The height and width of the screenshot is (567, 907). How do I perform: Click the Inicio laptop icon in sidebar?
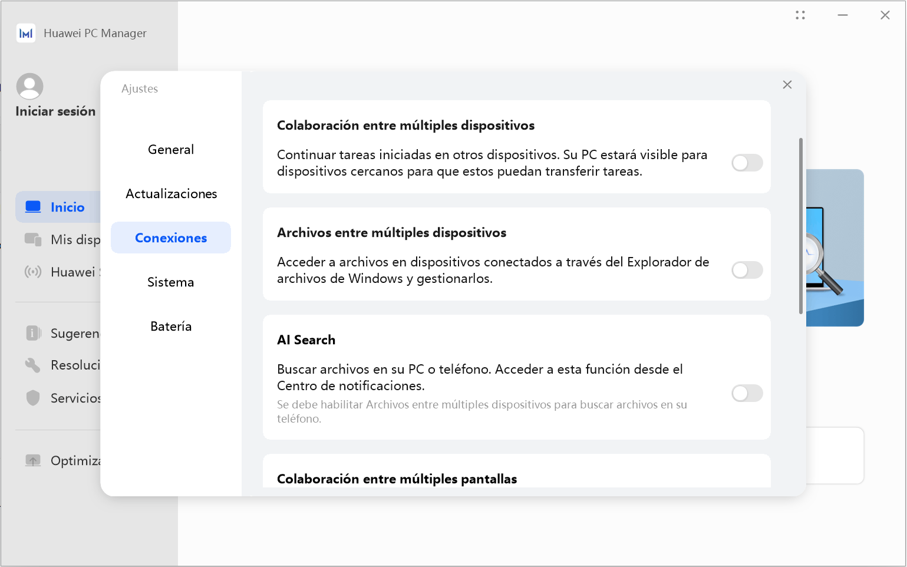tap(33, 207)
